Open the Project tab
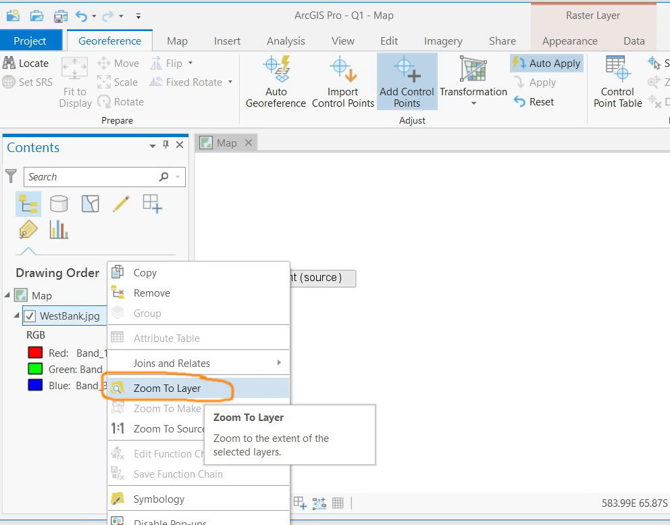The image size is (670, 525). tap(30, 41)
